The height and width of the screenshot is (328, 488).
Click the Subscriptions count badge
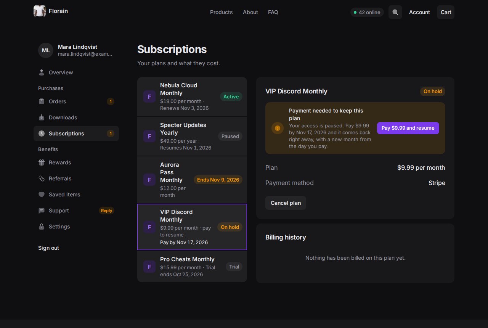click(x=111, y=133)
